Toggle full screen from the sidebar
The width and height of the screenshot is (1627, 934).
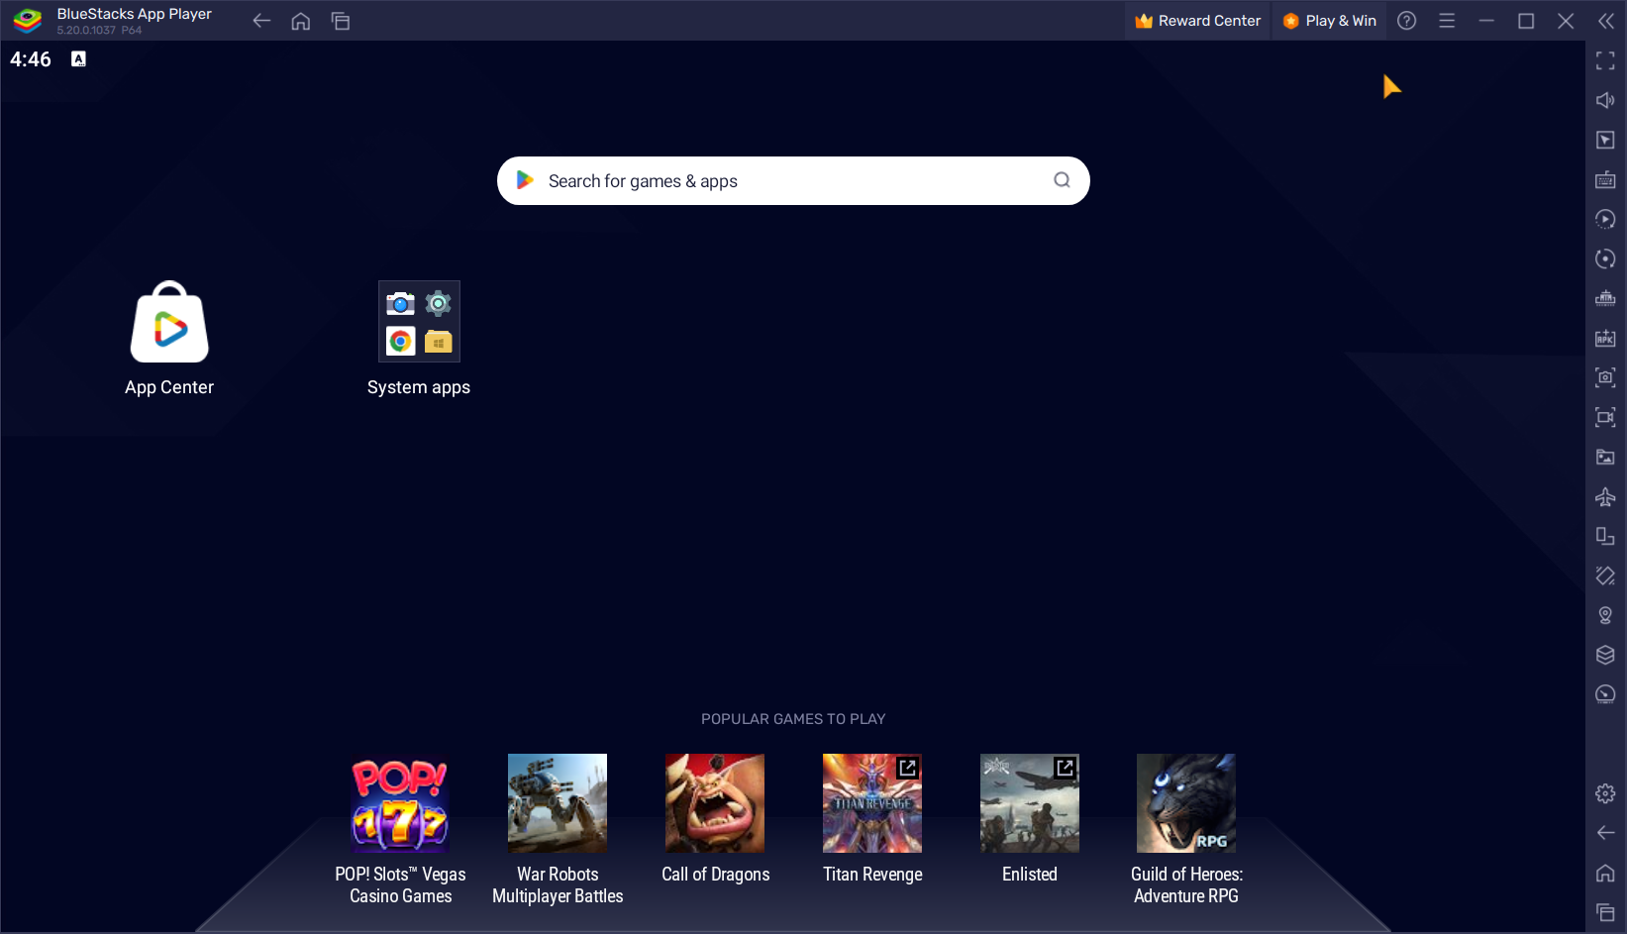point(1605,60)
